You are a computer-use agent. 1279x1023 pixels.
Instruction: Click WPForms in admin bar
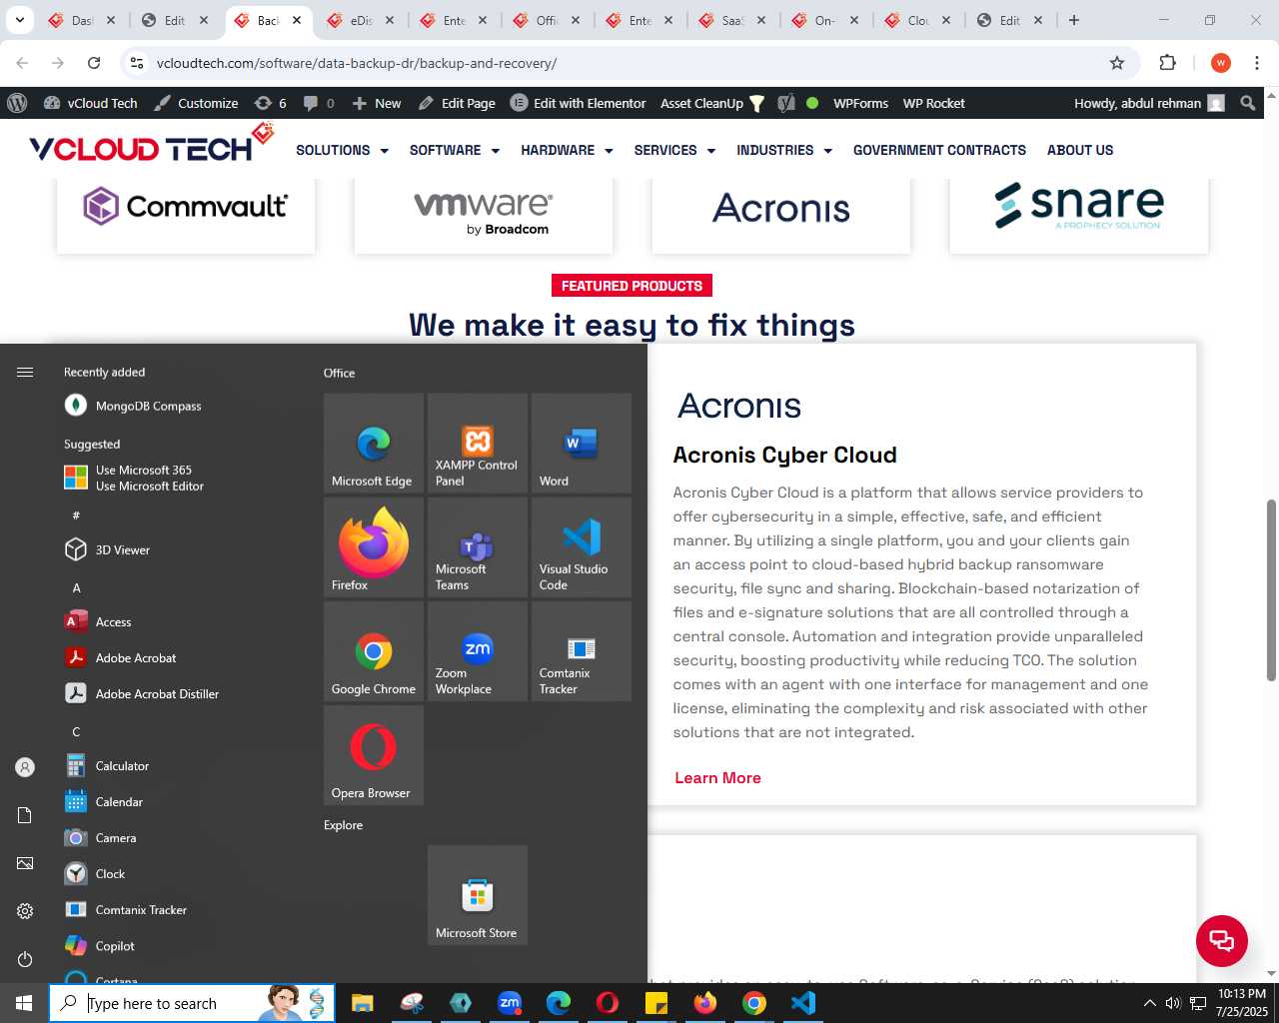coord(860,103)
